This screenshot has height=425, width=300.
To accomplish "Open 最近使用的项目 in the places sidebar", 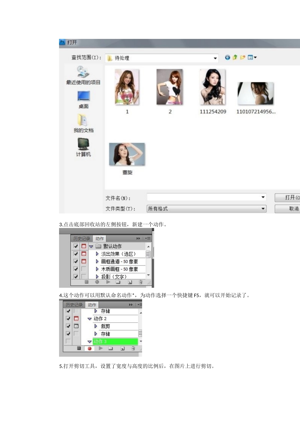I will click(x=83, y=75).
